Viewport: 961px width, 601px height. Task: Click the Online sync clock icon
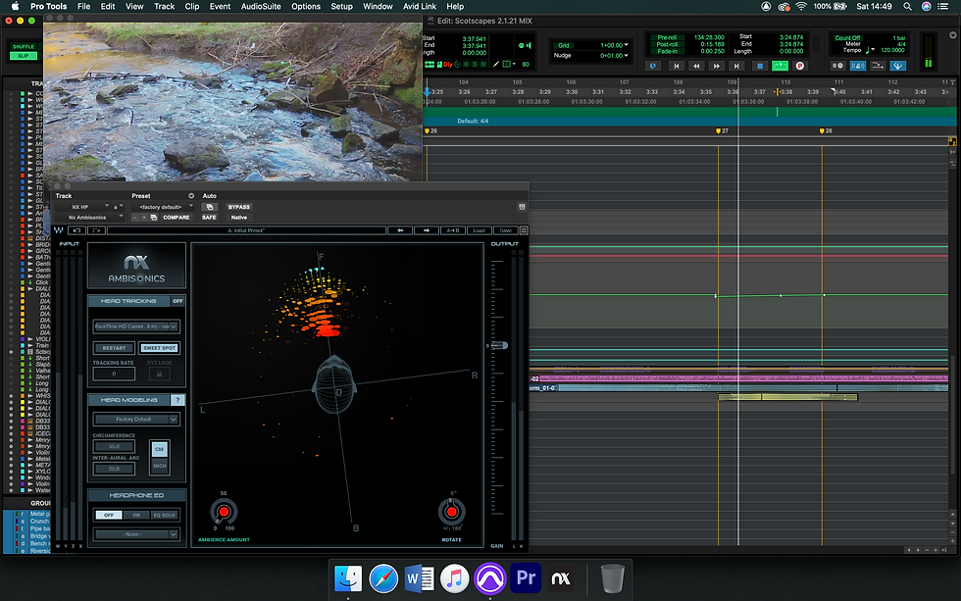653,66
